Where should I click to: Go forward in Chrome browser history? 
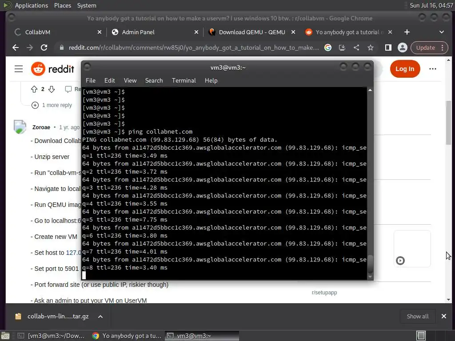click(30, 48)
